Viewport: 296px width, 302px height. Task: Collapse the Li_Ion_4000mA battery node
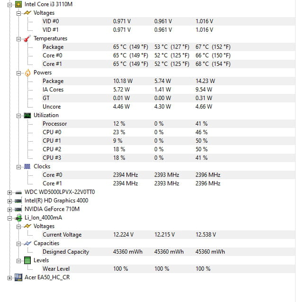click(9, 218)
